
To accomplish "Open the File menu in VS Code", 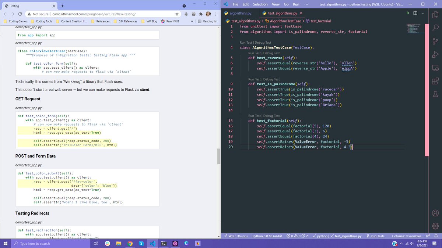I will [x=236, y=4].
